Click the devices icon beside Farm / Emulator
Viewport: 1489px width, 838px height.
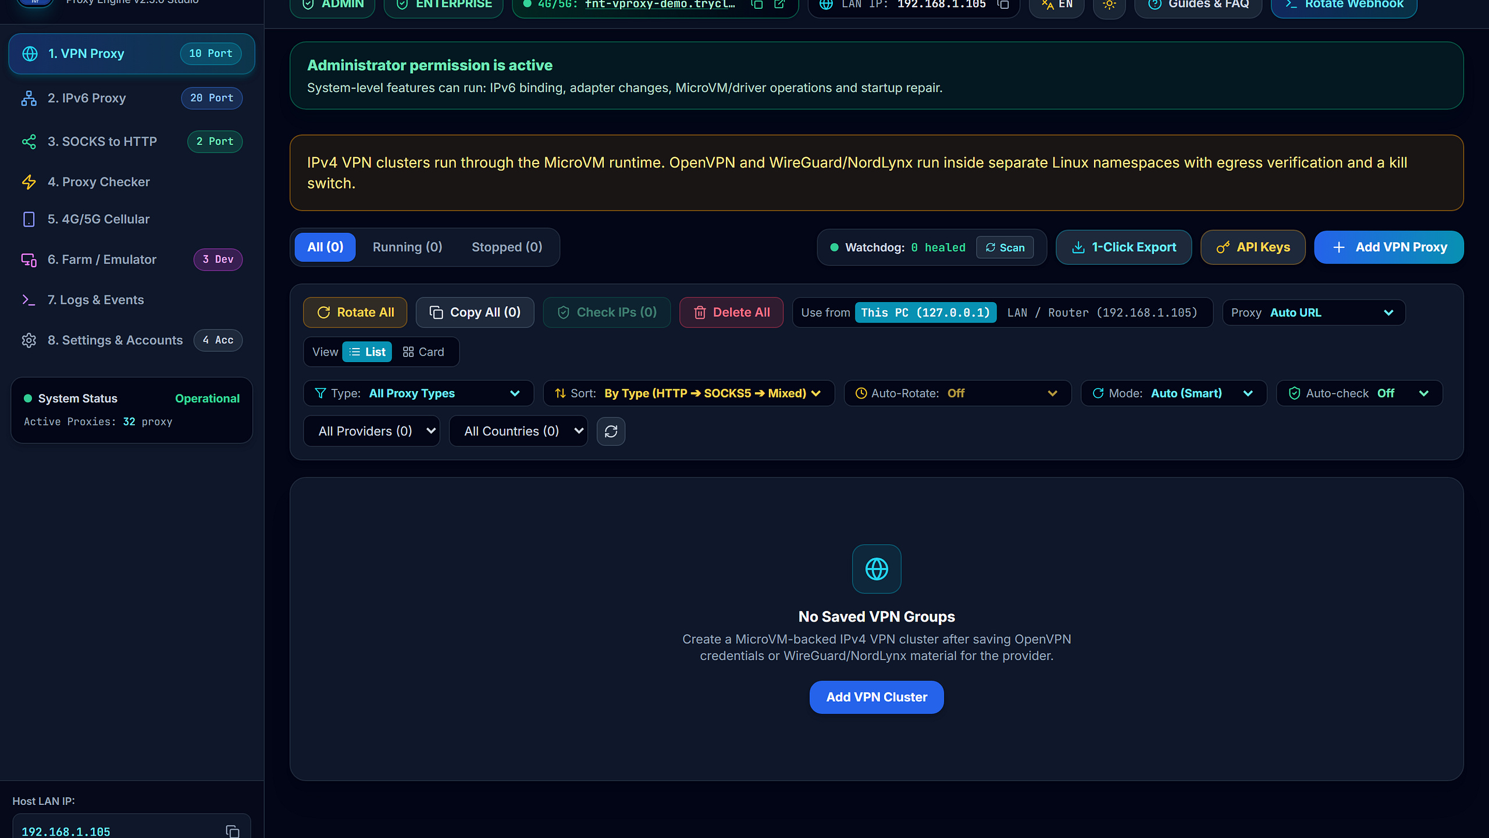(x=29, y=260)
